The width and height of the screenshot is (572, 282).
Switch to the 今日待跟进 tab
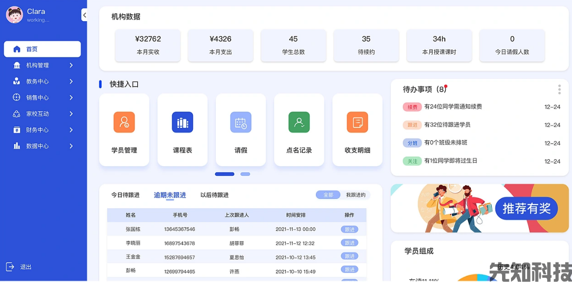[x=126, y=195]
